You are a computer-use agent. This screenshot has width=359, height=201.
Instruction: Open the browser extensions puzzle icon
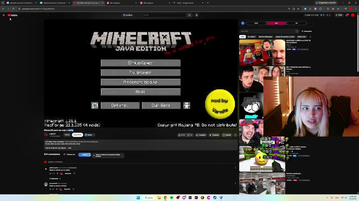[x=321, y=9]
